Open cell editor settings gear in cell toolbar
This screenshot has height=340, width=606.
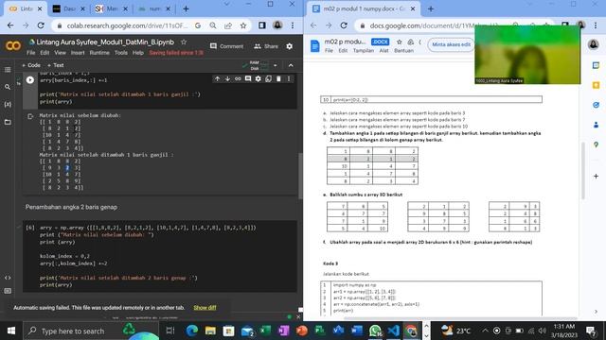click(258, 78)
